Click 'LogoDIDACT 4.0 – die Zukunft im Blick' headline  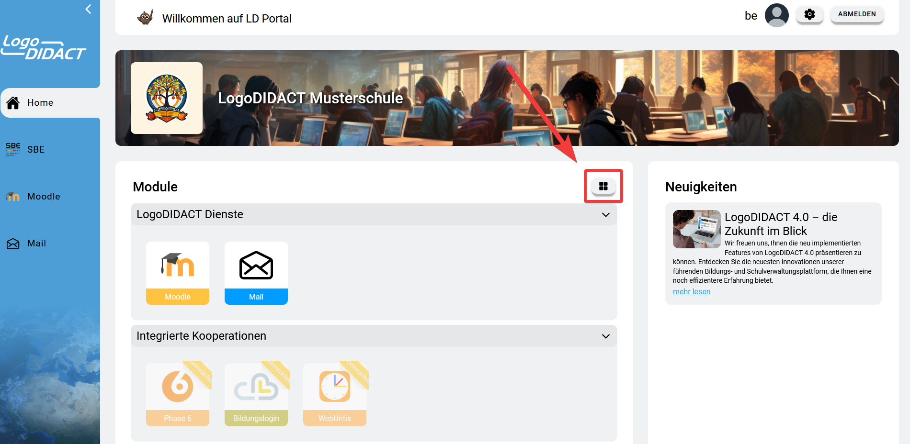point(781,224)
